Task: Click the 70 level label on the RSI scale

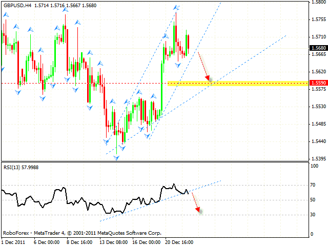Action: (313, 185)
